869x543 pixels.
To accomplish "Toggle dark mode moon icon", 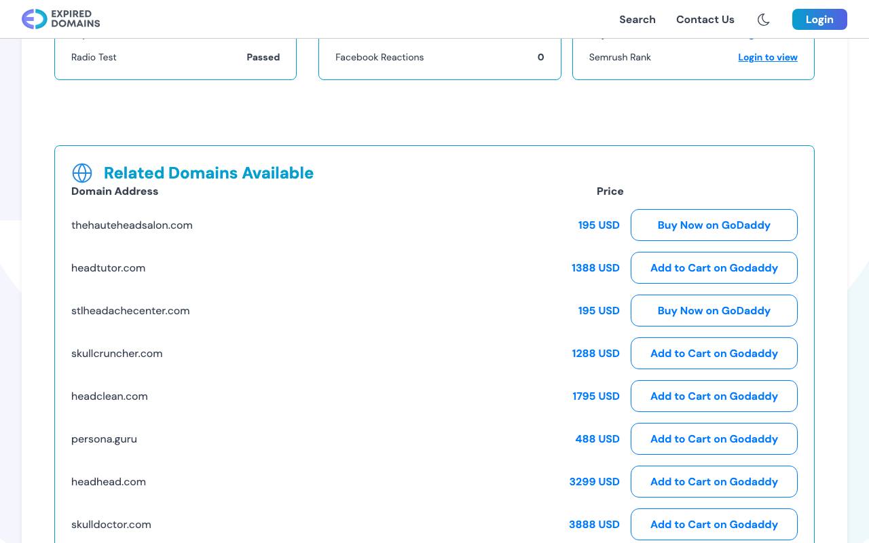I will [763, 19].
